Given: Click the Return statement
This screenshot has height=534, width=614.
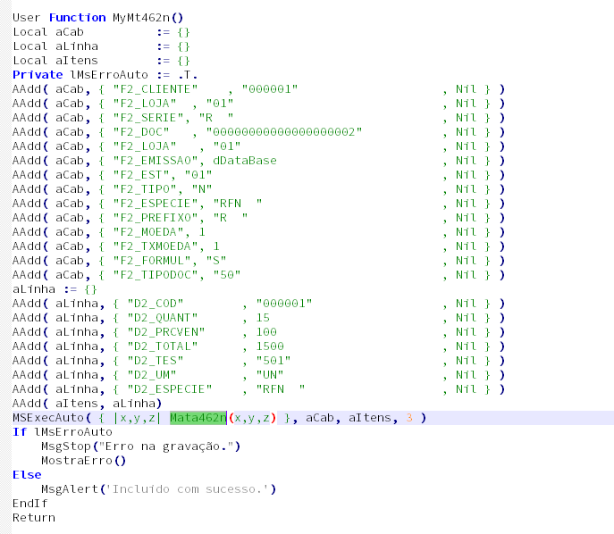Looking at the screenshot, I should (x=34, y=518).
